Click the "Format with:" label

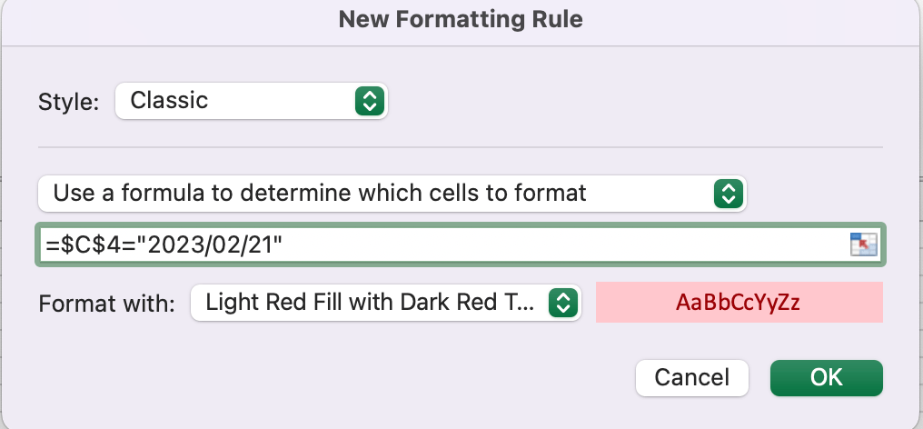click(106, 304)
